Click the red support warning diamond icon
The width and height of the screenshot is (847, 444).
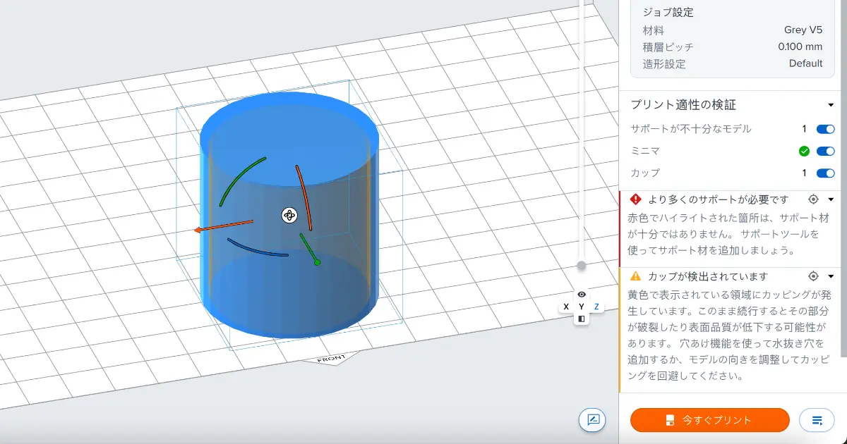tap(636, 199)
